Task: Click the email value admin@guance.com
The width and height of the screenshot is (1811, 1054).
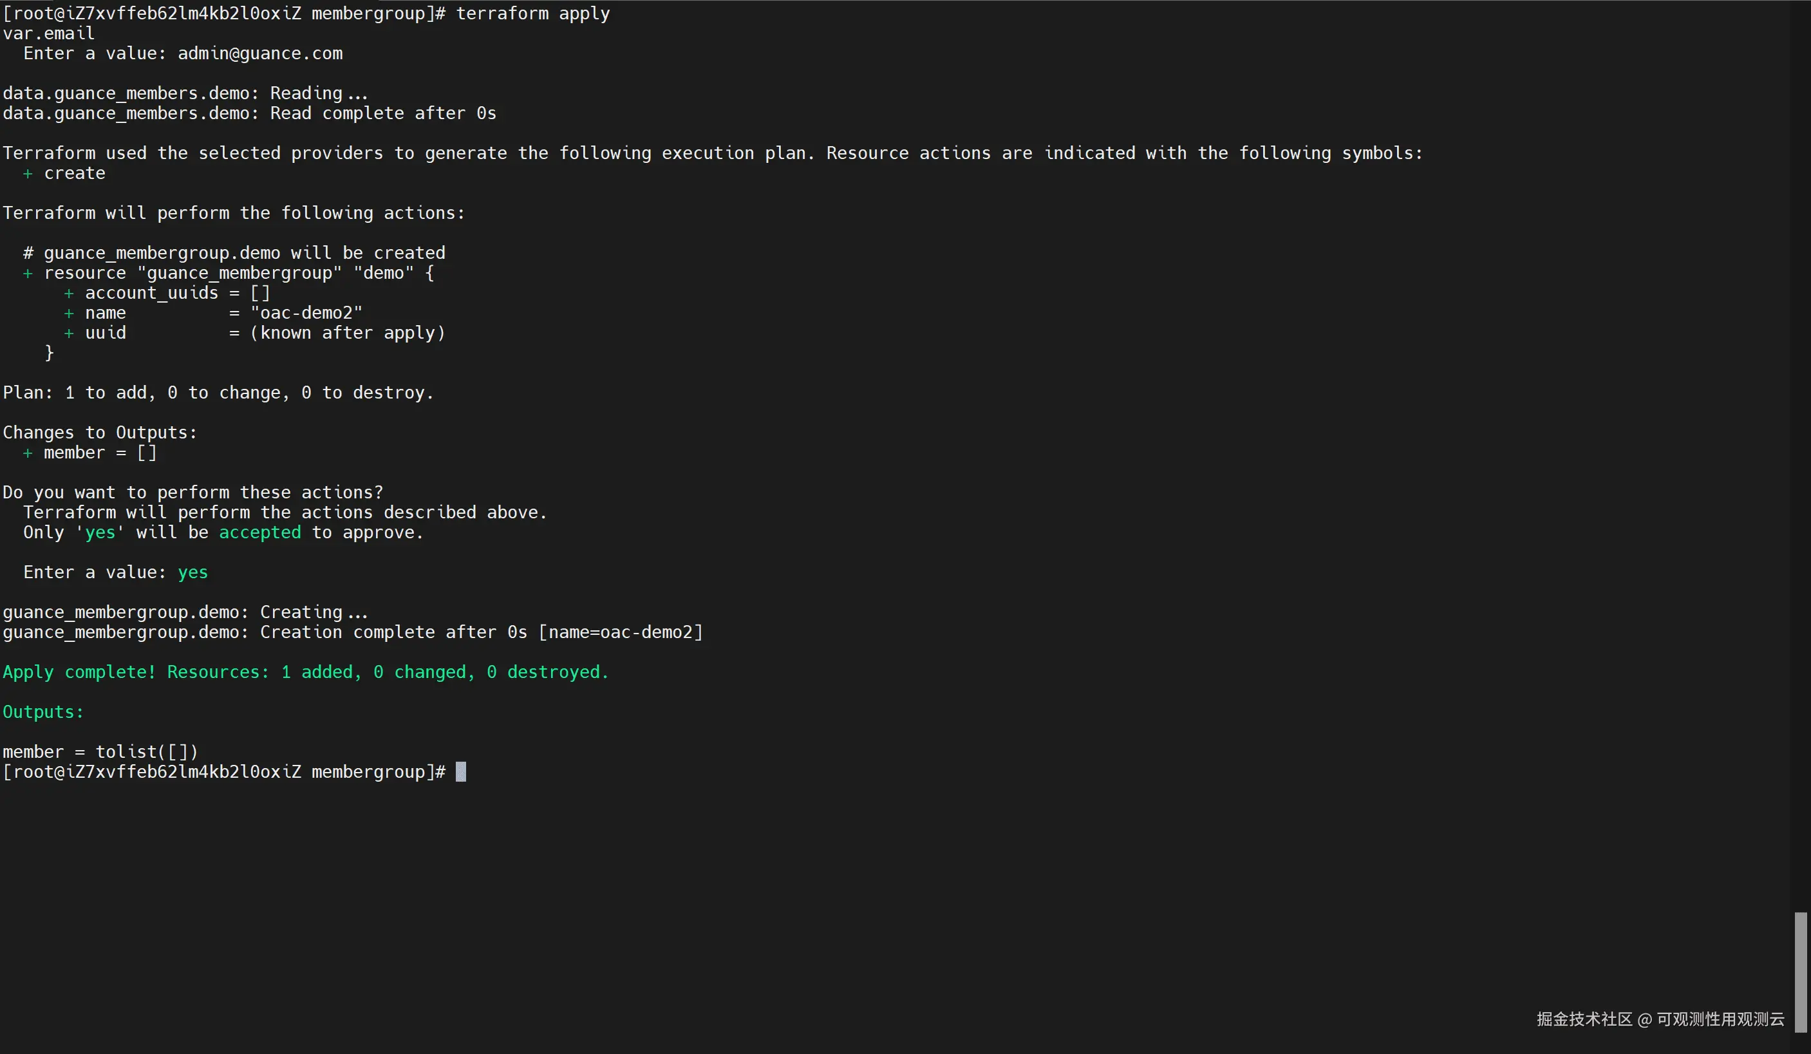Action: 259,54
